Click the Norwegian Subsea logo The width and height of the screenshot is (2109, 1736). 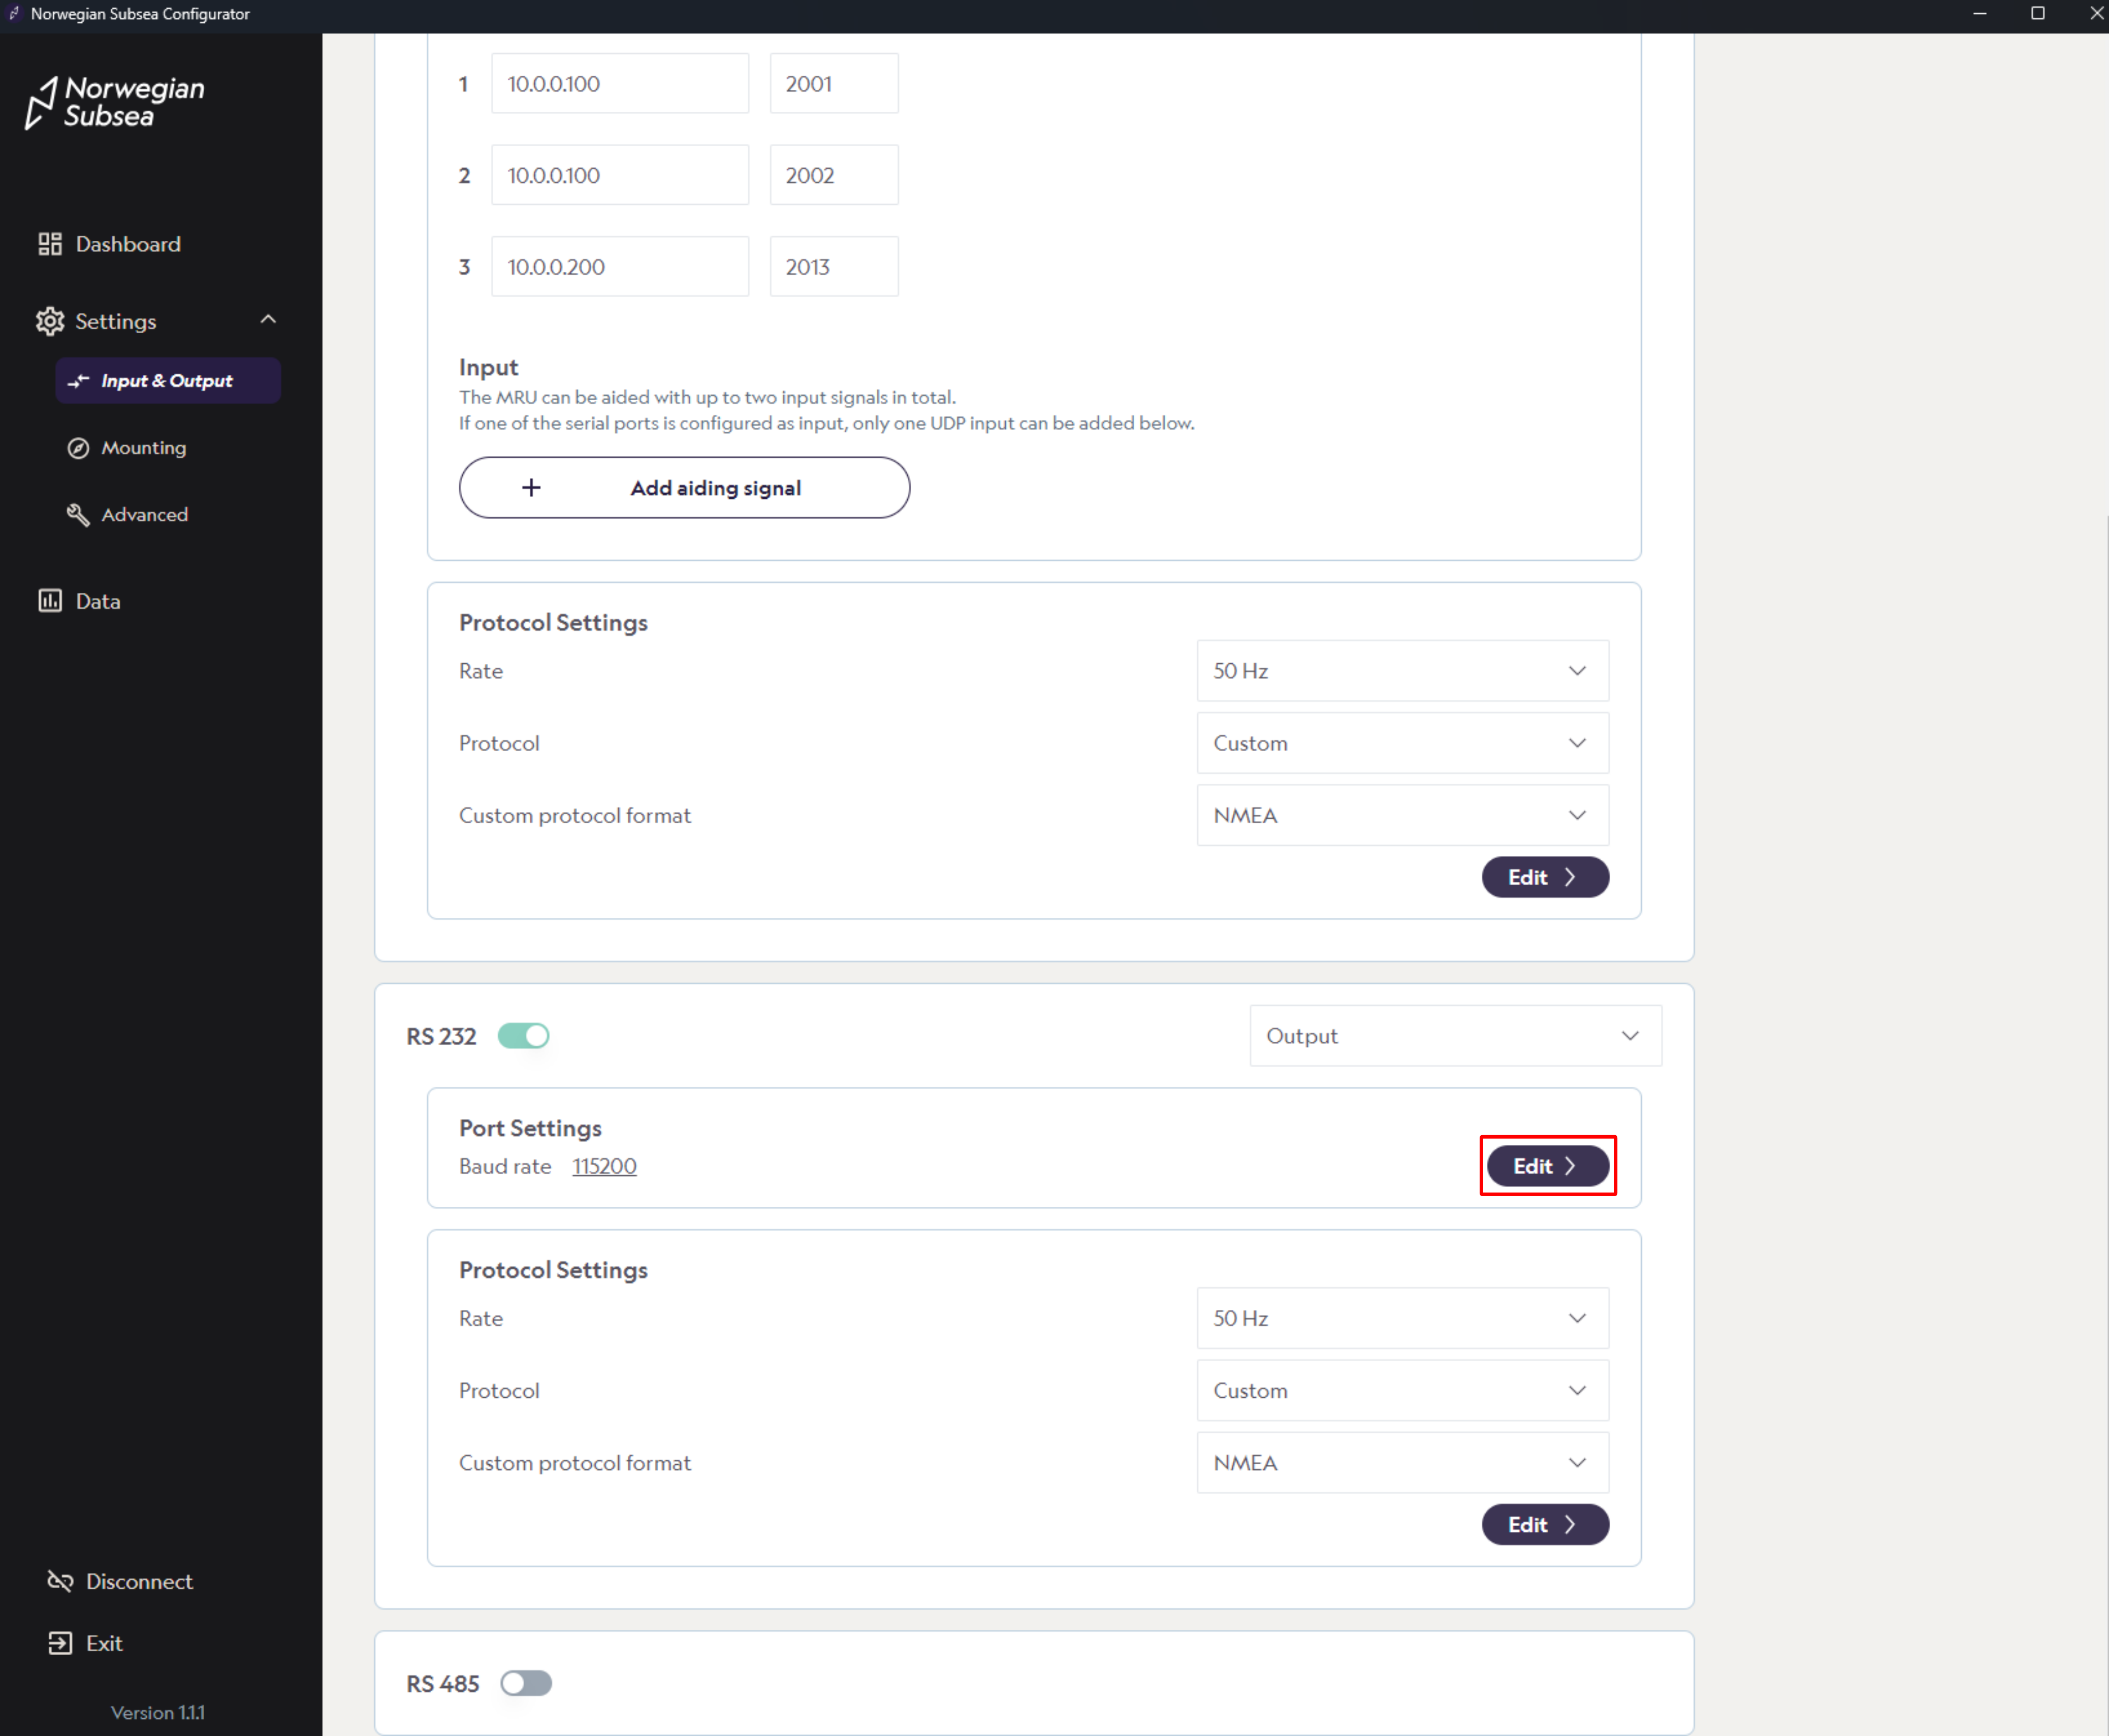115,103
